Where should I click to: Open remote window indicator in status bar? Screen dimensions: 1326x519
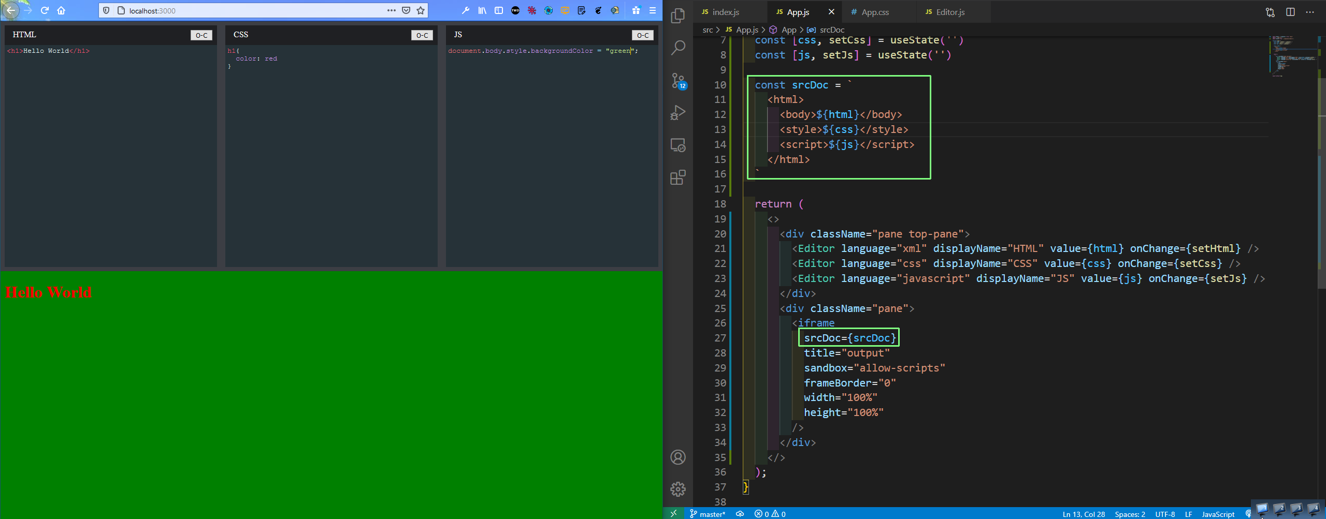click(673, 513)
